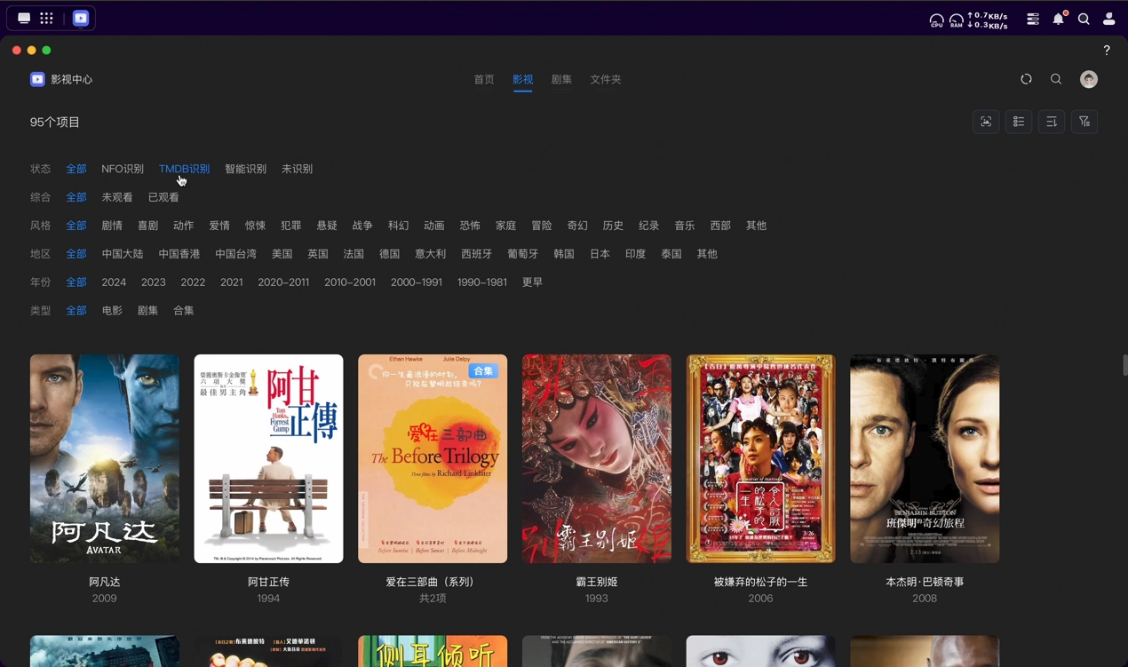The image size is (1128, 667).
Task: Click the refresh/rescan library icon
Action: (1026, 79)
